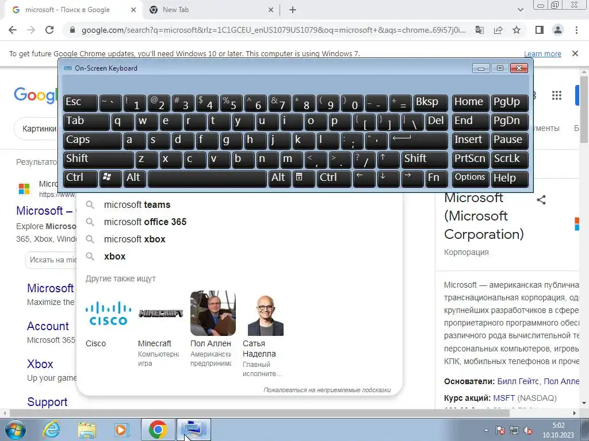
Task: Close the New Tab tab
Action: (271, 10)
